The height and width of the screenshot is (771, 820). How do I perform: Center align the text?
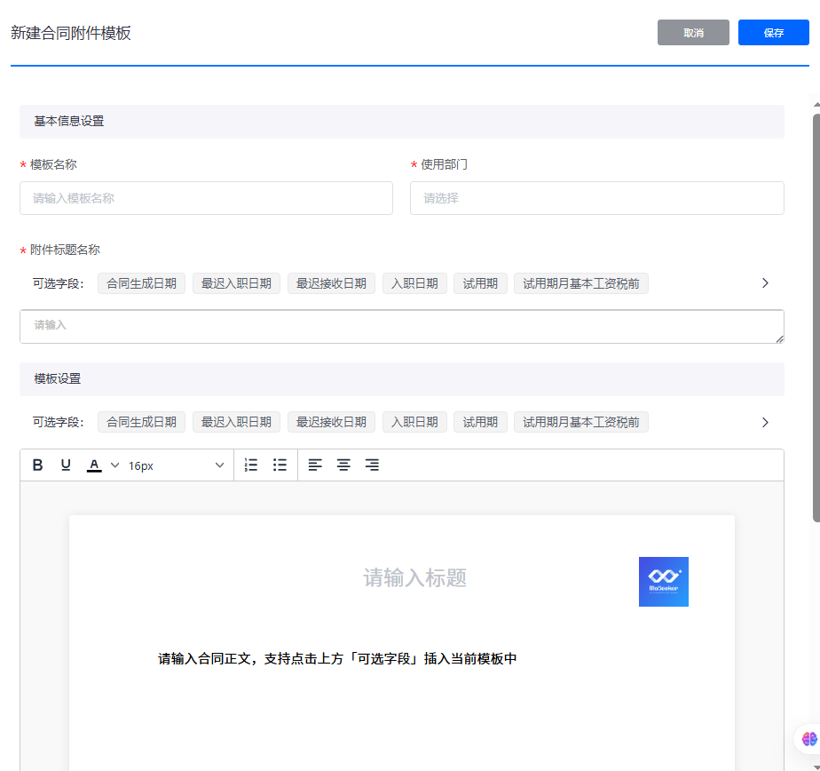click(x=343, y=465)
